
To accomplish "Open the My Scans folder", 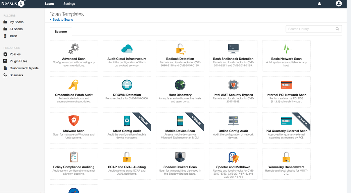I will pyautogui.click(x=16, y=22).
